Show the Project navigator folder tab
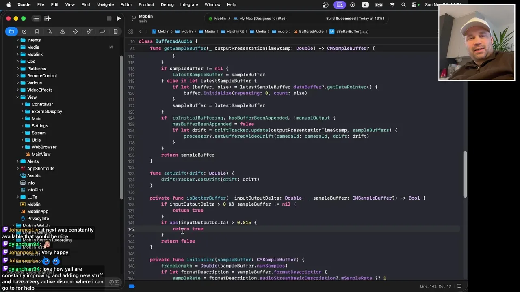Screen dimensions: 520x292 [11, 31]
